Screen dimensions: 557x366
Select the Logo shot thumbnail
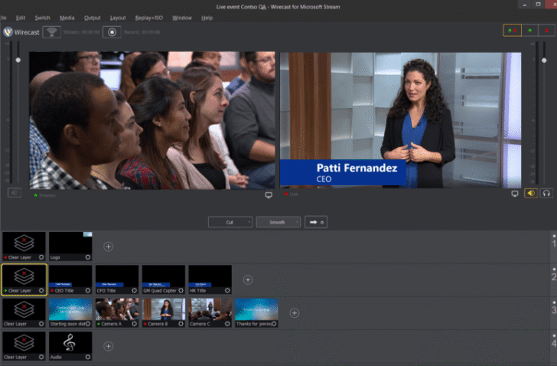pyautogui.click(x=70, y=247)
